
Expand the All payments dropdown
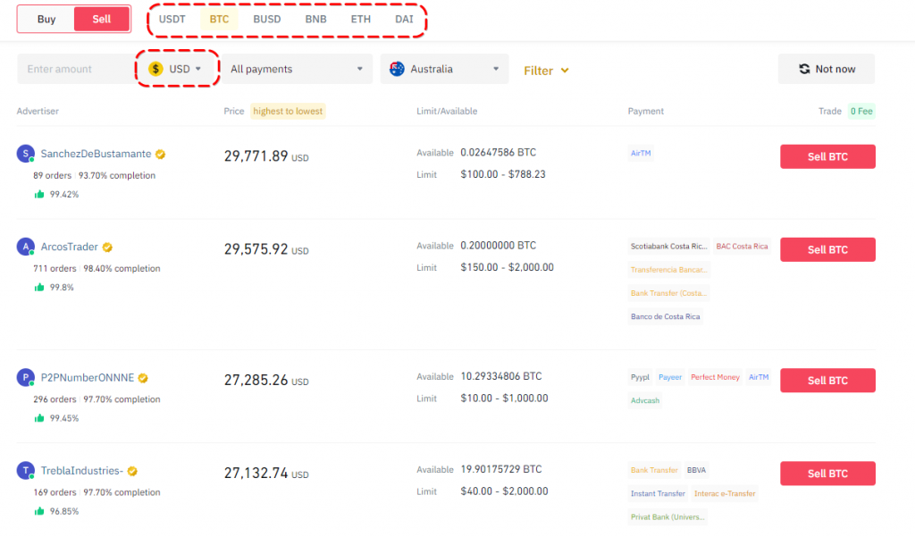[297, 69]
